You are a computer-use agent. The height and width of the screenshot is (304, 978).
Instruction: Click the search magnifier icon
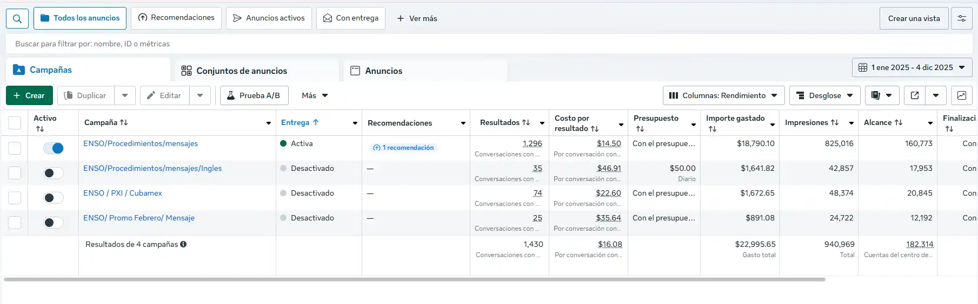point(17,18)
